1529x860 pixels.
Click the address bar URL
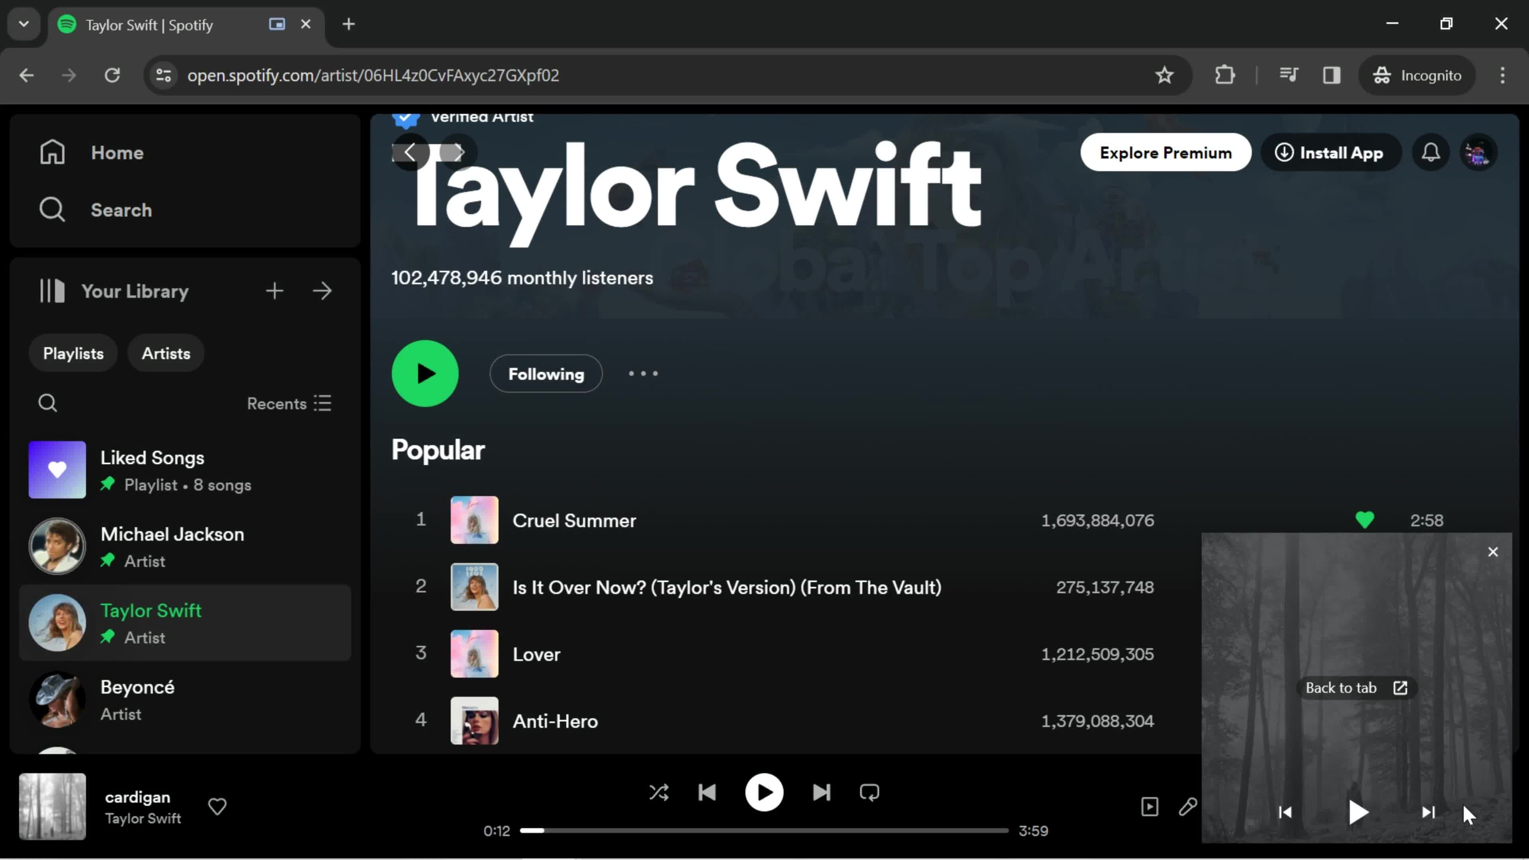[x=373, y=75]
